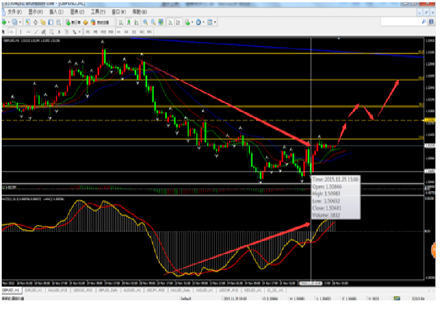Switch timeframe to H1
The height and width of the screenshot is (309, 445).
(x=119, y=32)
